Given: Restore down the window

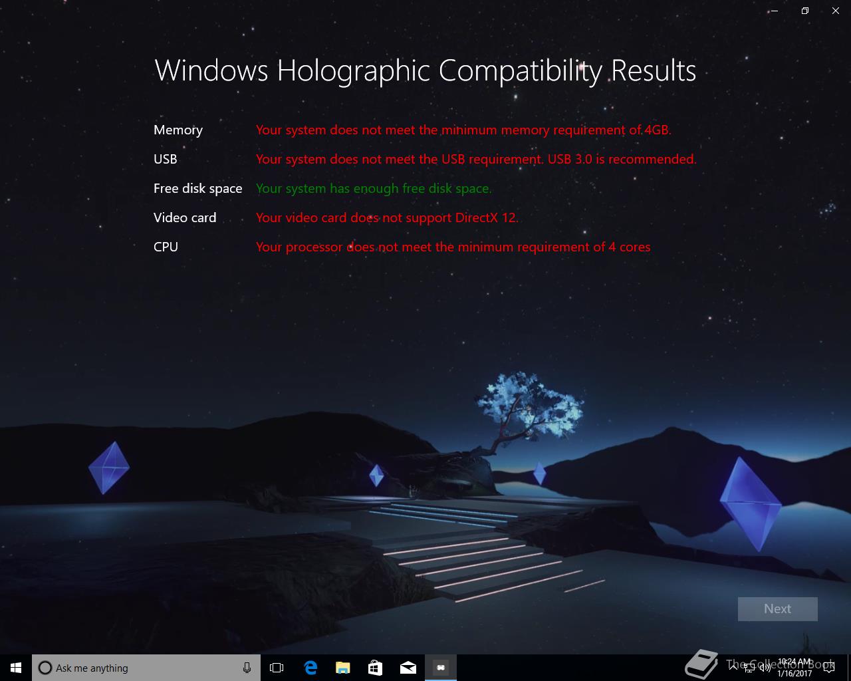Looking at the screenshot, I should [x=805, y=11].
